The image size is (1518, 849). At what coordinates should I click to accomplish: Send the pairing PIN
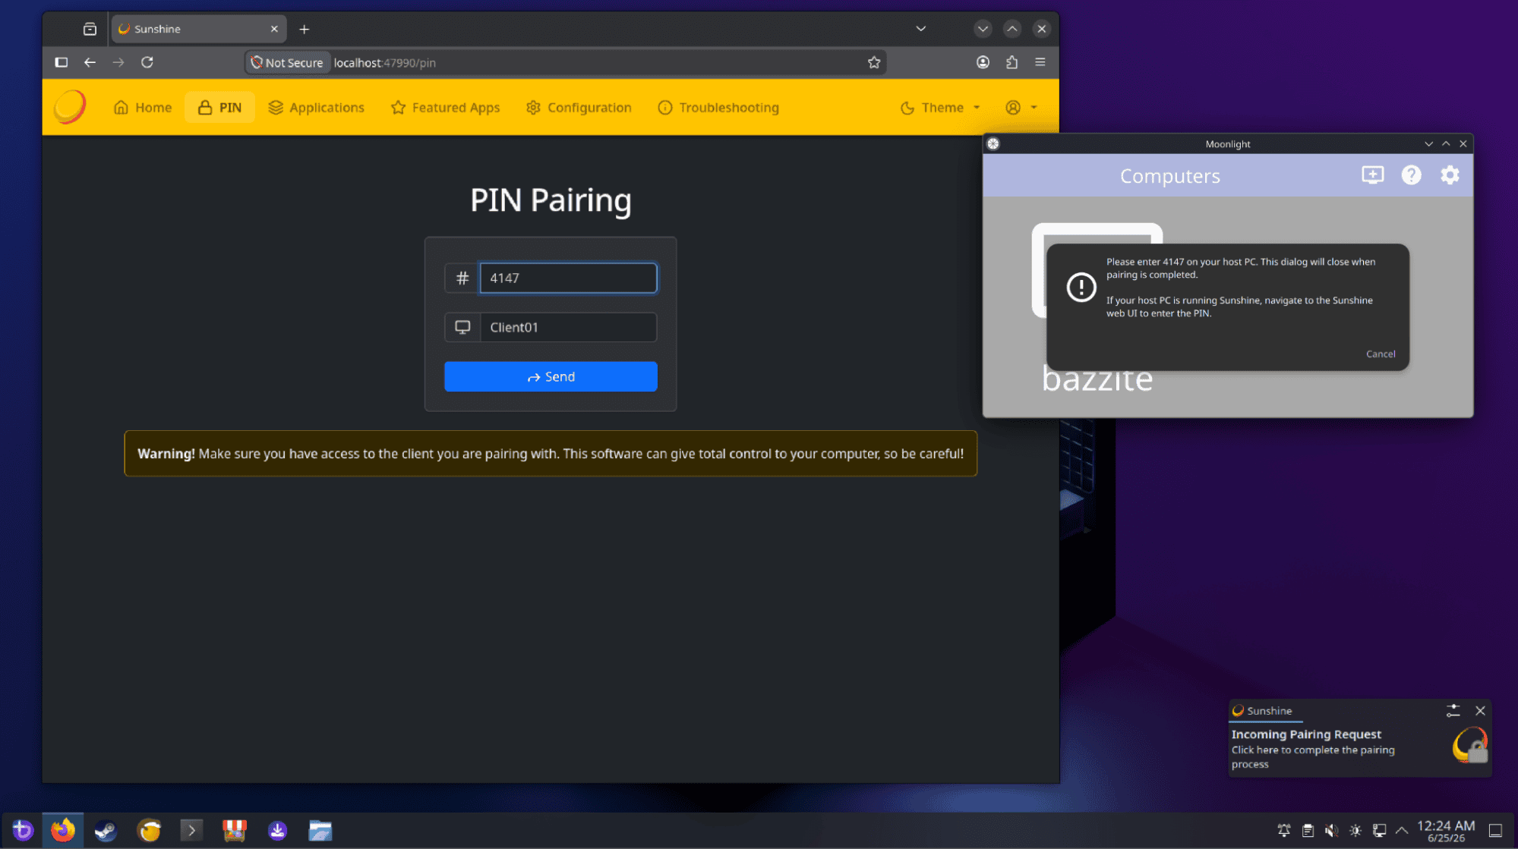pos(551,377)
